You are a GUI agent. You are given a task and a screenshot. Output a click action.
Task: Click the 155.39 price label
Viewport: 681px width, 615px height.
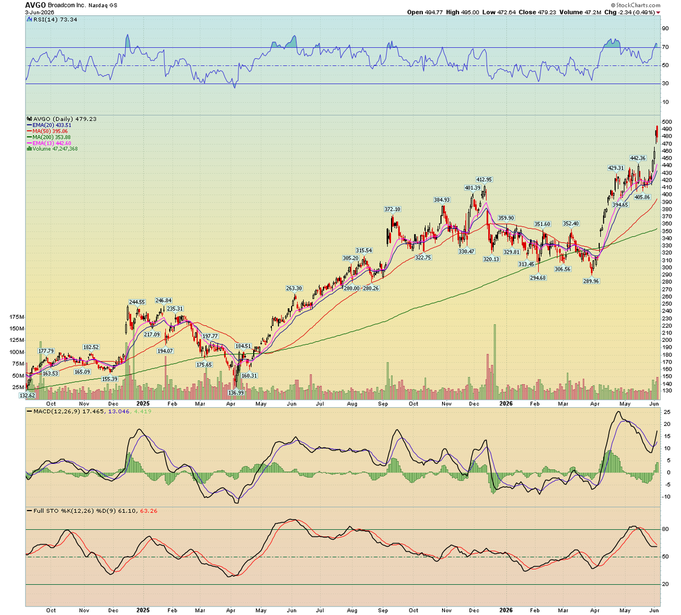[x=110, y=379]
